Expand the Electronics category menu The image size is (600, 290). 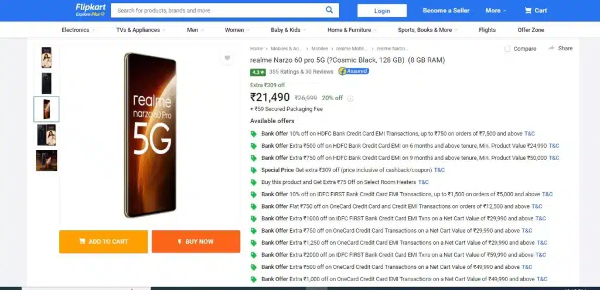[78, 30]
